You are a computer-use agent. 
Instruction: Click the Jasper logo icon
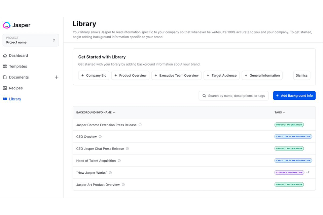pyautogui.click(x=7, y=25)
